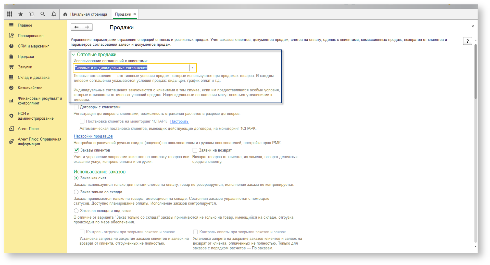This screenshot has width=490, height=265.
Task: Select Заказ только со склада option
Action: (76, 192)
